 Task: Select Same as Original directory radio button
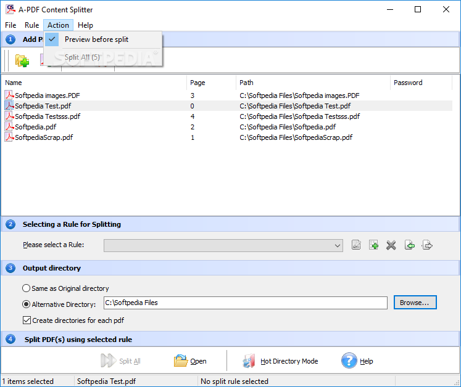pos(26,288)
